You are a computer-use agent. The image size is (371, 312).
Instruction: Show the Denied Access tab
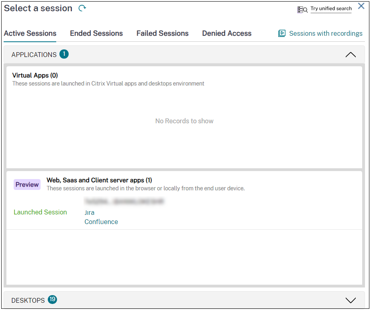pyautogui.click(x=227, y=34)
